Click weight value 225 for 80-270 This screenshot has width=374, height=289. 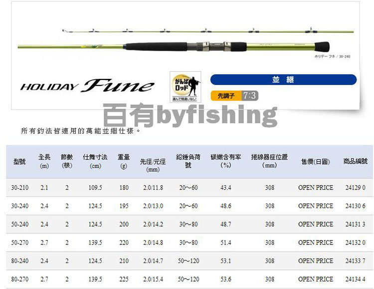pyautogui.click(x=124, y=279)
